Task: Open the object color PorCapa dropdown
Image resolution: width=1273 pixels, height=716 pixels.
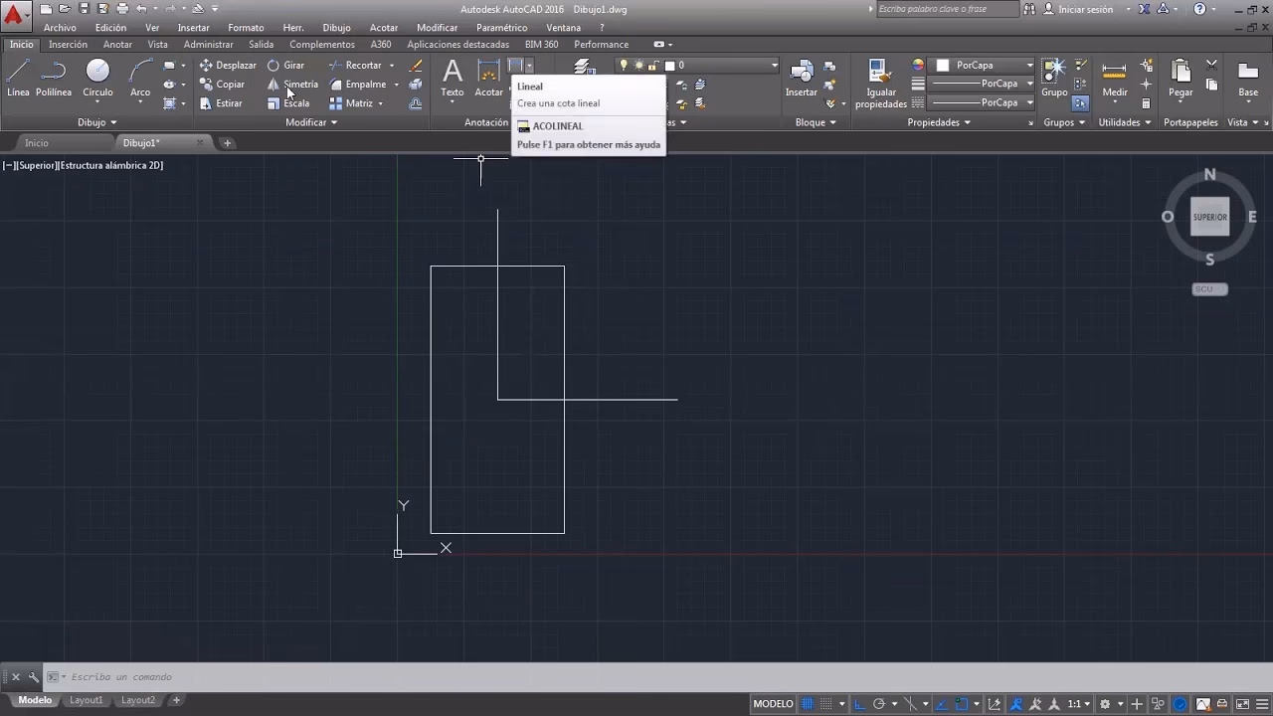Action: [x=983, y=66]
